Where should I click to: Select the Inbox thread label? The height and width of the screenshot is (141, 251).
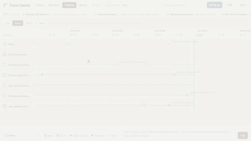point(11,44)
